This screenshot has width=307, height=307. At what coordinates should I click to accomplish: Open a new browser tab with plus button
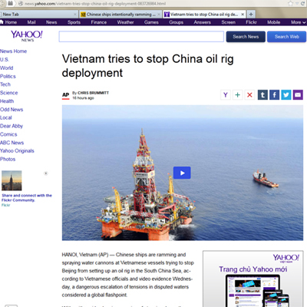point(251,15)
